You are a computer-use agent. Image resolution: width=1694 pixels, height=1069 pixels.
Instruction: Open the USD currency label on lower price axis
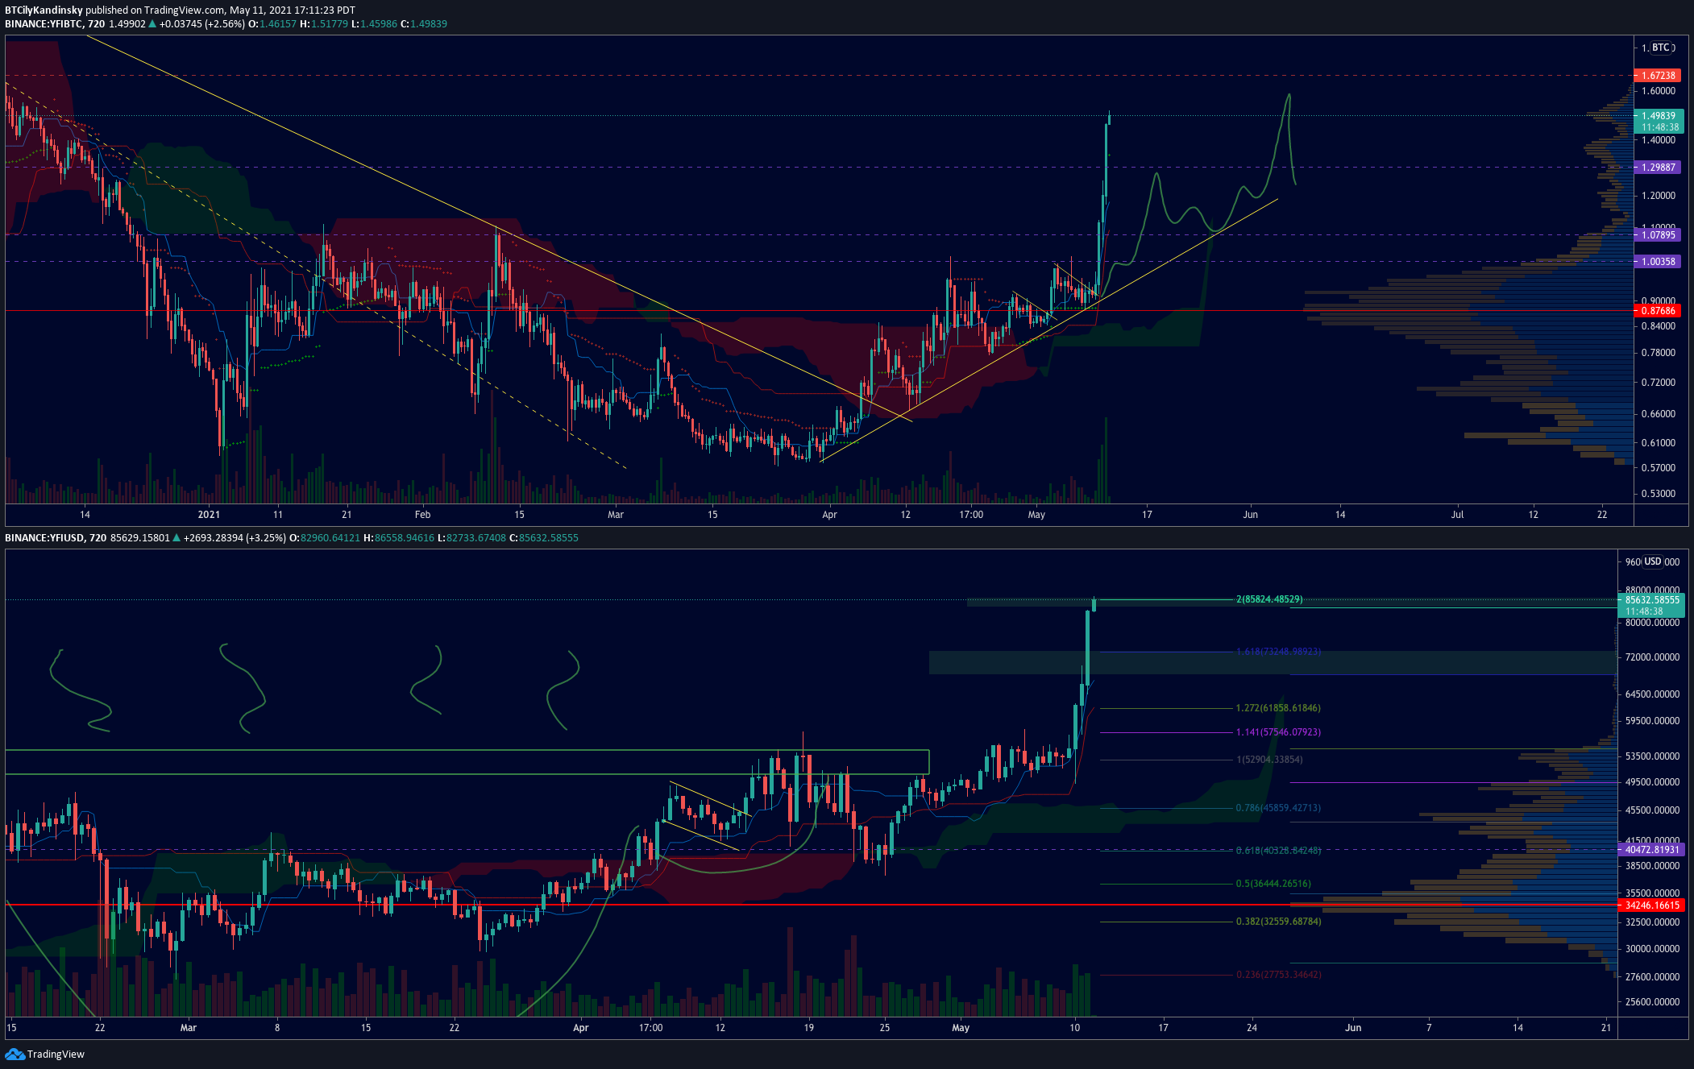(x=1653, y=561)
